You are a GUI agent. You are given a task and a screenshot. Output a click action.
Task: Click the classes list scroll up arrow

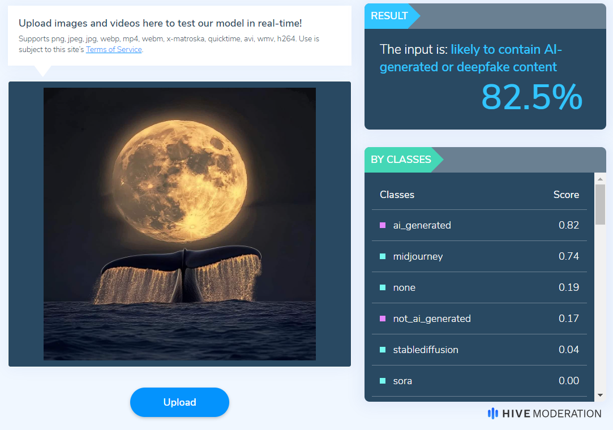(x=600, y=179)
